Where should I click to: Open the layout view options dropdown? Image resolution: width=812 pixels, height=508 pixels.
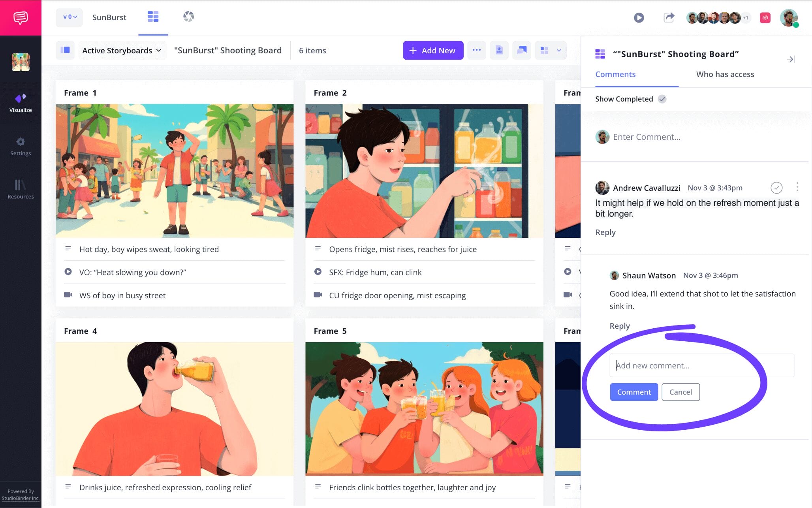(x=558, y=51)
